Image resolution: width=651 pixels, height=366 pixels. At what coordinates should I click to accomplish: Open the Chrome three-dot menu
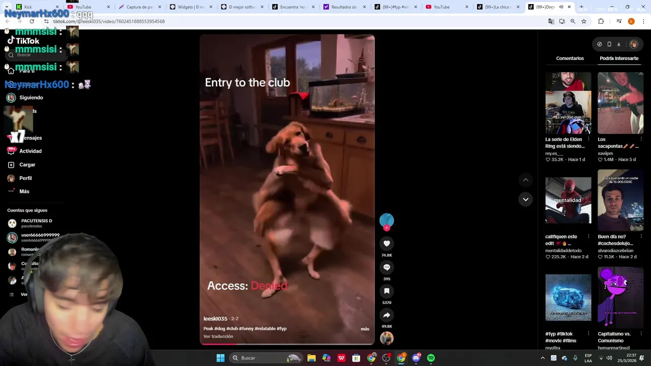pos(643,21)
